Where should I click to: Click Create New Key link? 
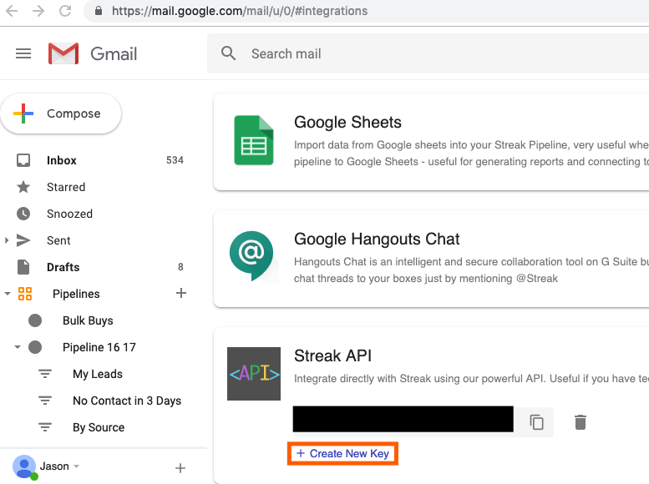pos(342,454)
